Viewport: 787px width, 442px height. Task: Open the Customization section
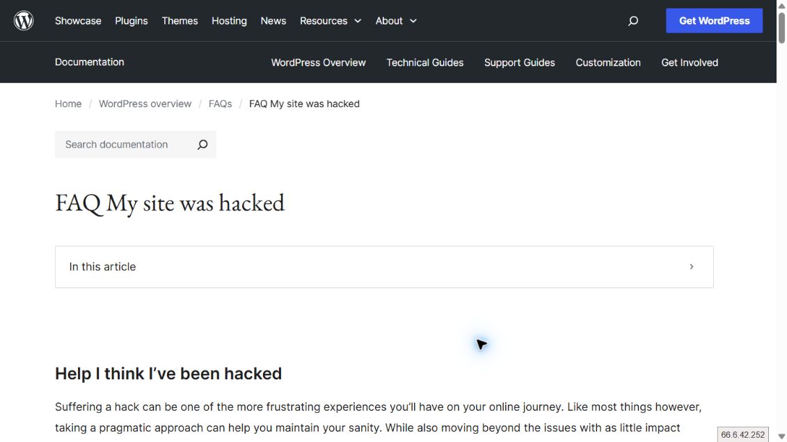coord(607,62)
